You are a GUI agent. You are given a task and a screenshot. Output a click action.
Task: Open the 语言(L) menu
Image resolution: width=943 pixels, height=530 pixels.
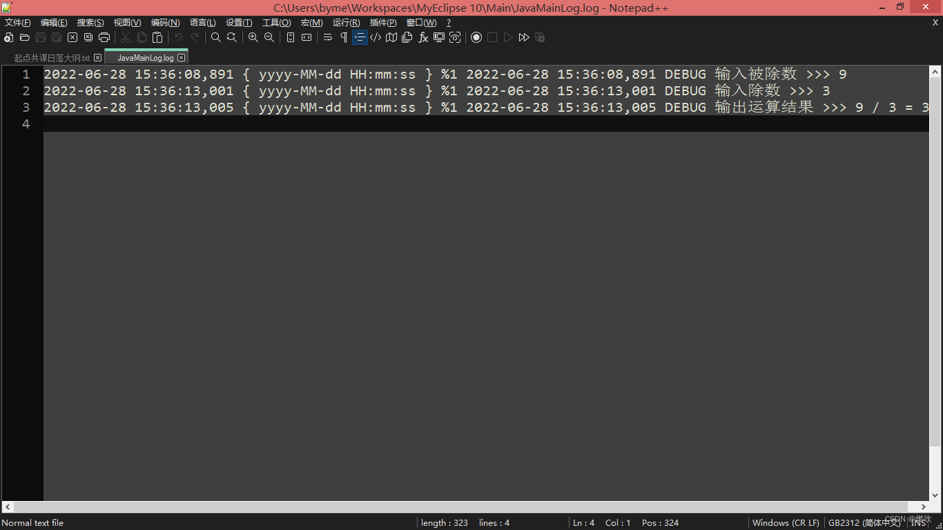tap(203, 23)
